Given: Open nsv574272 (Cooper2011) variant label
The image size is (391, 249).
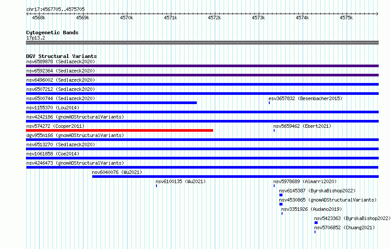Looking at the screenshot, I should point(55,126).
